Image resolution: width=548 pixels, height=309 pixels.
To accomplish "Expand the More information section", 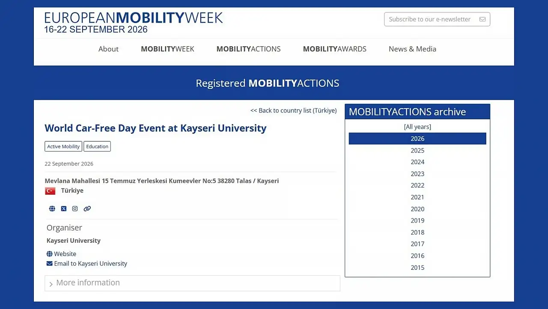I will pos(192,283).
